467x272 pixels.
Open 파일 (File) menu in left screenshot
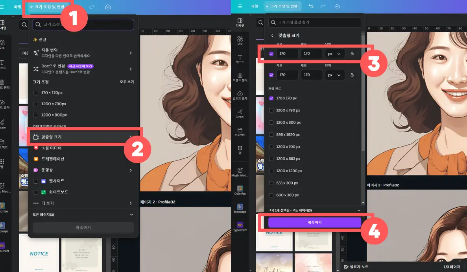[18, 7]
